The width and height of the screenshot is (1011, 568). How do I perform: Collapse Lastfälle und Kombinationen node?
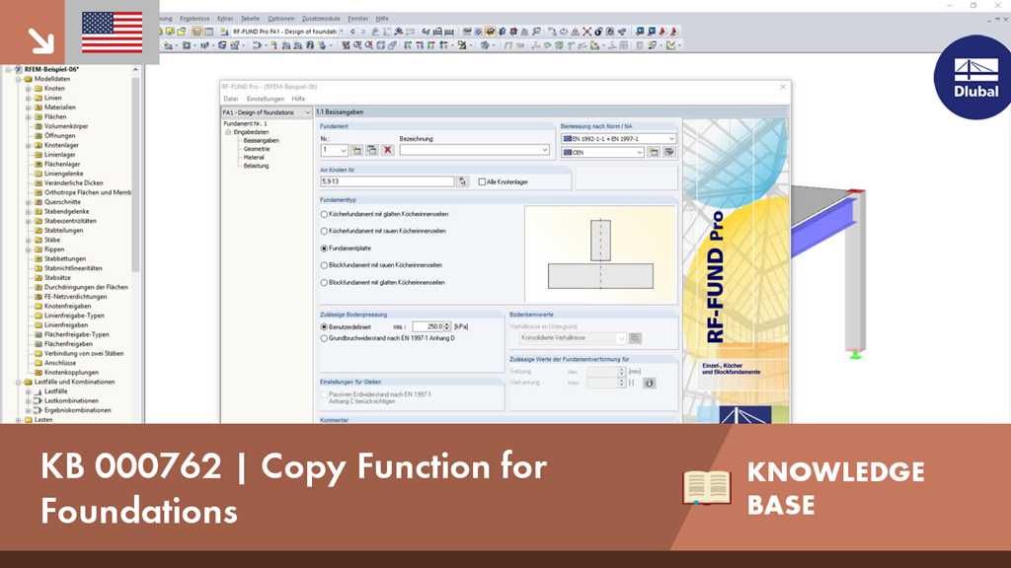19,382
